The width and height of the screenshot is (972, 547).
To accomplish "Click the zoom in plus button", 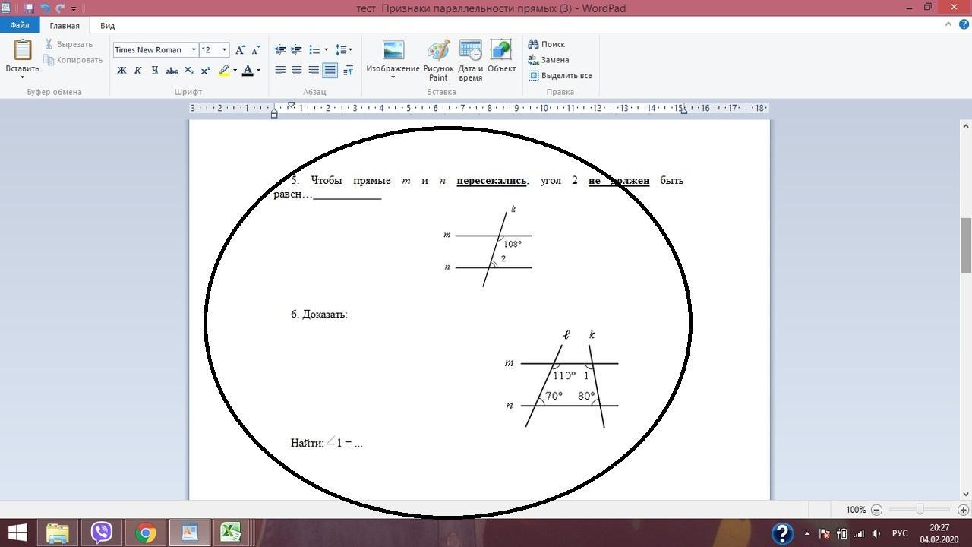I will [x=963, y=510].
